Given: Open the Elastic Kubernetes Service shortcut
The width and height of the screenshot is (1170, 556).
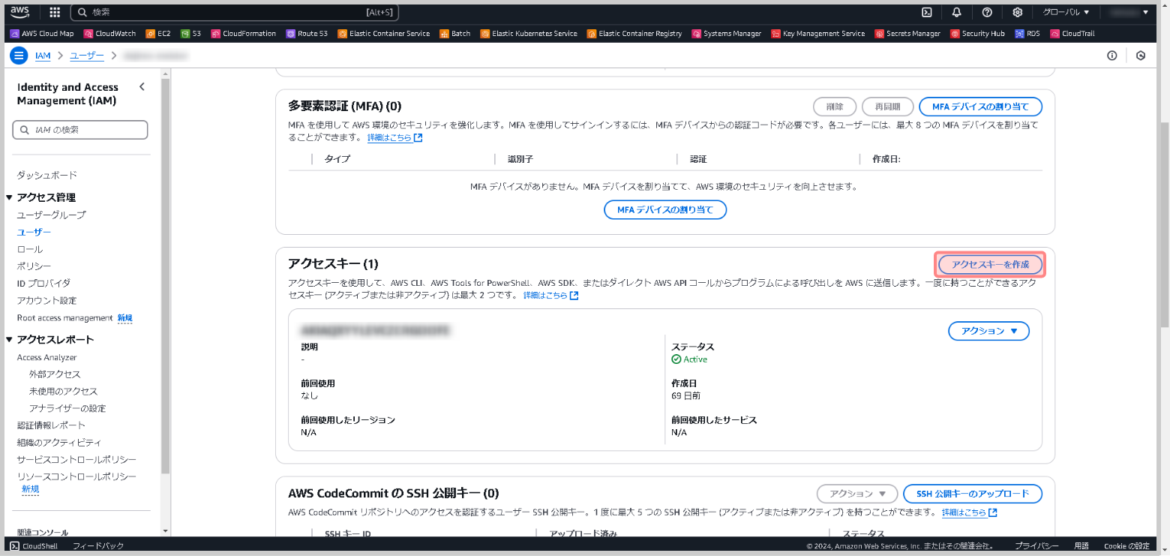Looking at the screenshot, I should pos(529,34).
